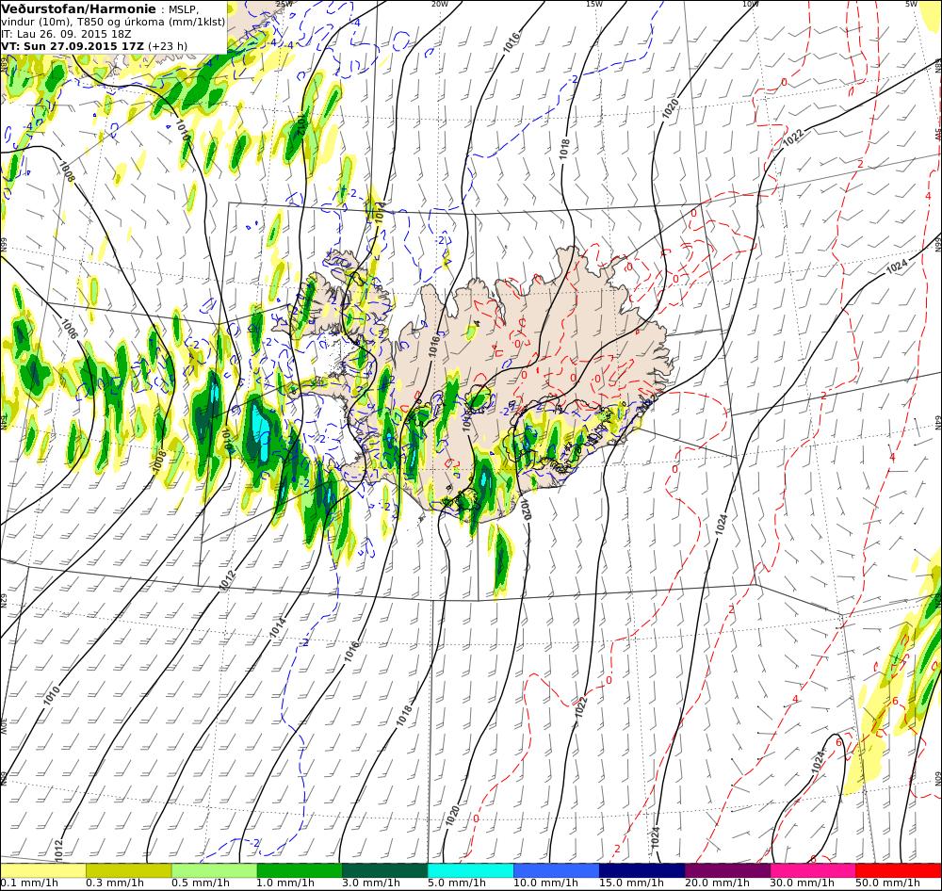Screen dimensions: 942x891
Task: Click the purple 20.0 mm/1h legend swatch
Action: pos(727,870)
